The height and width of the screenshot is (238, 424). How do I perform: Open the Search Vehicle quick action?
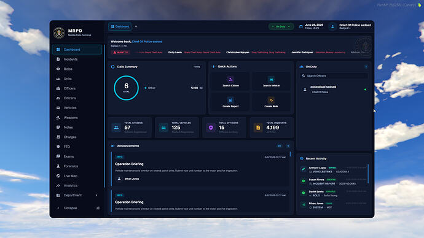pos(271,82)
